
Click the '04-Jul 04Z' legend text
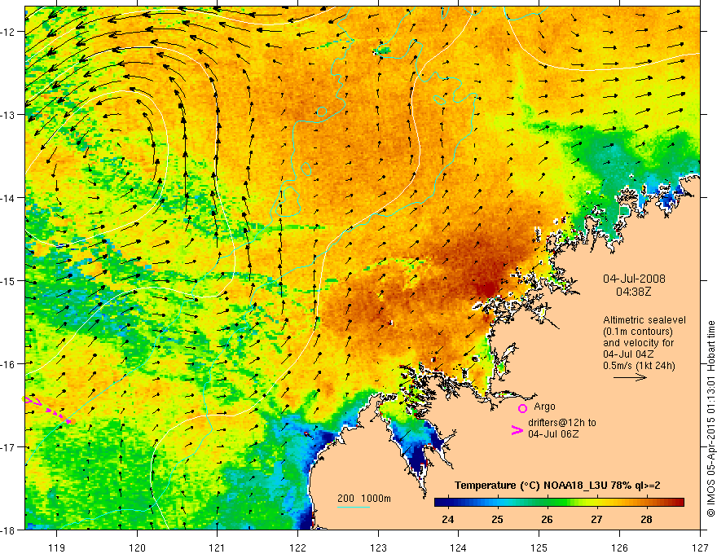point(628,354)
